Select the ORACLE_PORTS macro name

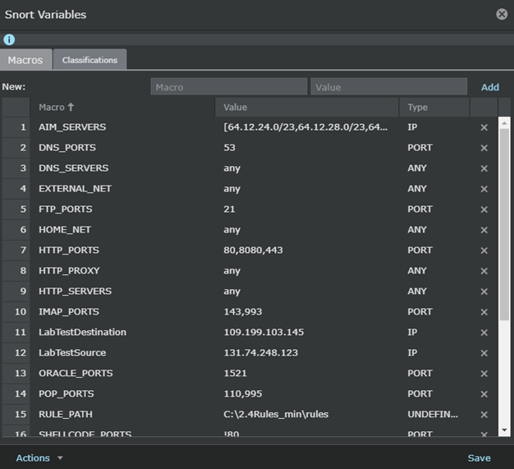tap(76, 373)
